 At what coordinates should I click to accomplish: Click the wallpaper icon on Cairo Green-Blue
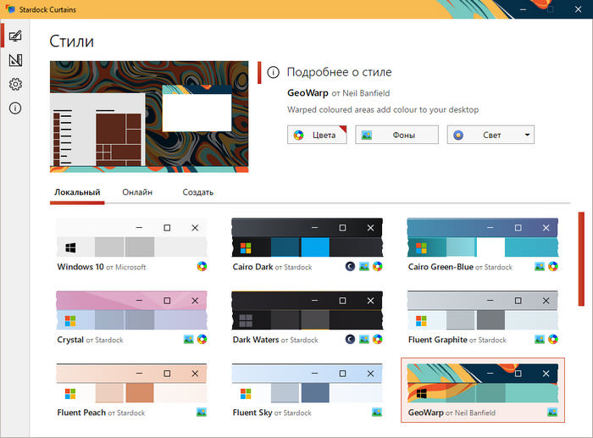[540, 267]
